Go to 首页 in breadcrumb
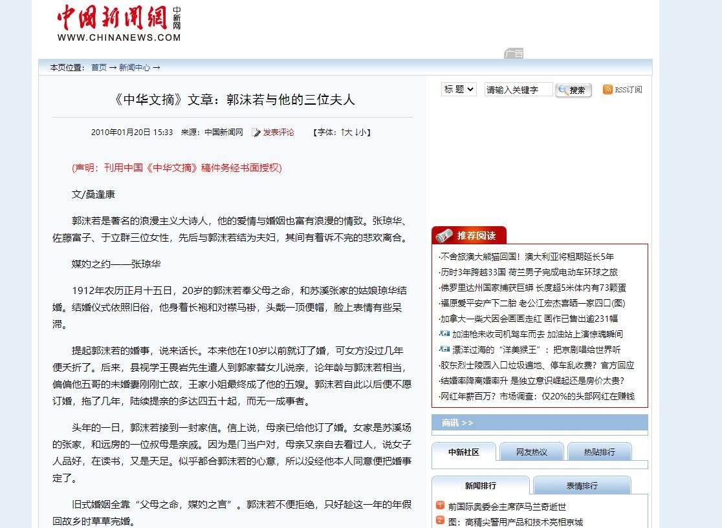722x528 pixels. [98, 68]
